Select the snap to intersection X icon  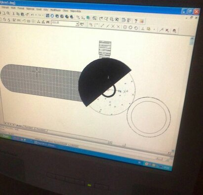113,26
